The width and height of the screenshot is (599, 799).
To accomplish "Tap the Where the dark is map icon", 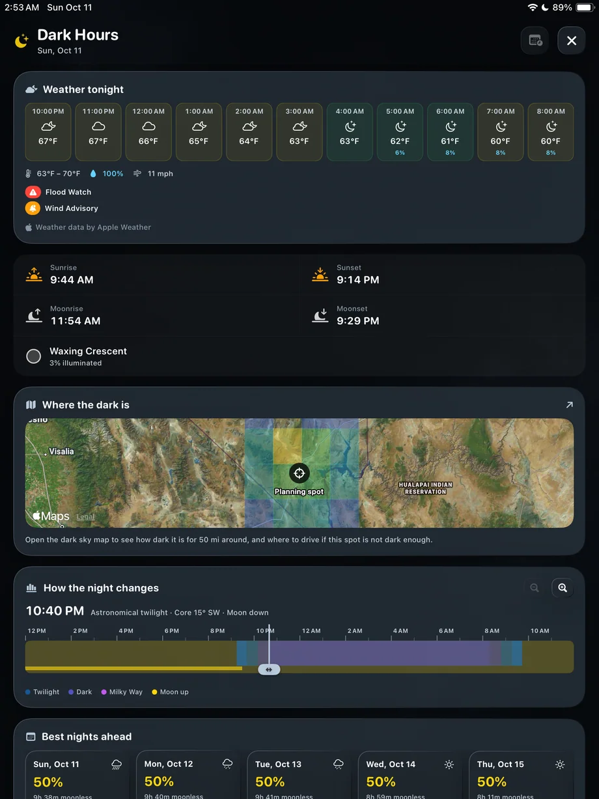I will click(31, 405).
